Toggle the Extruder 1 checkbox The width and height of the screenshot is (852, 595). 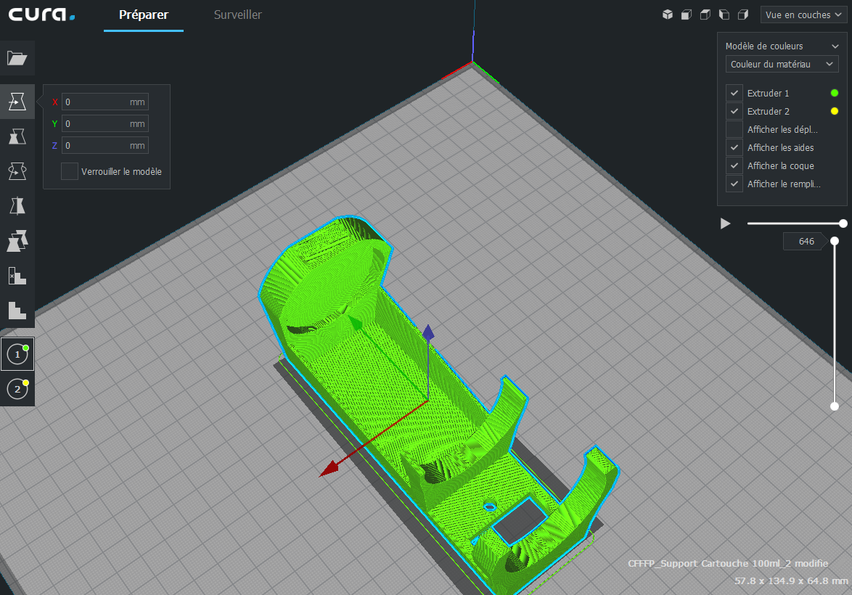pos(734,93)
